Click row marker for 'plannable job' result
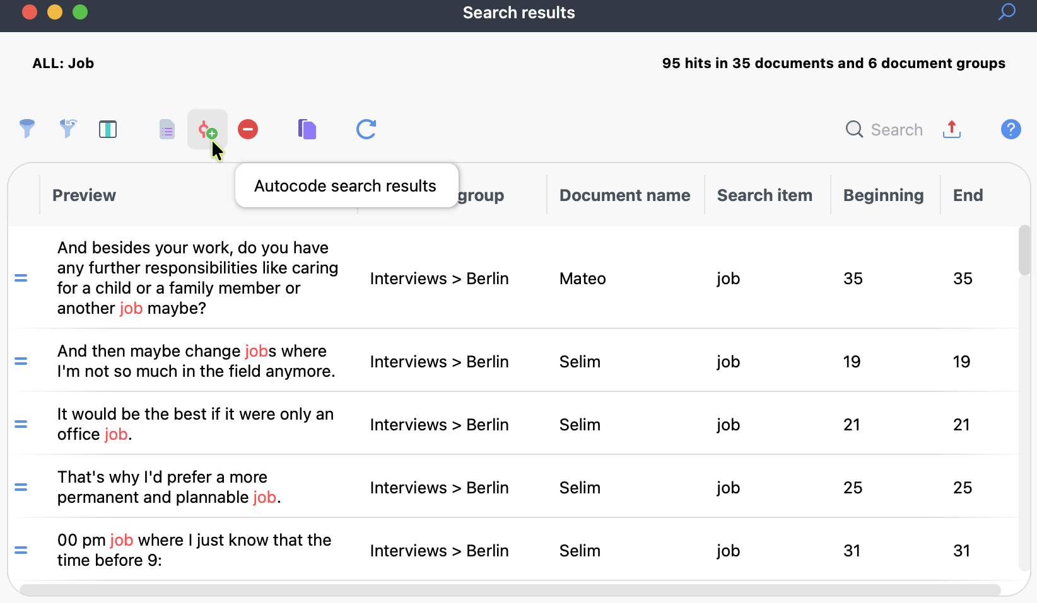 click(x=21, y=487)
